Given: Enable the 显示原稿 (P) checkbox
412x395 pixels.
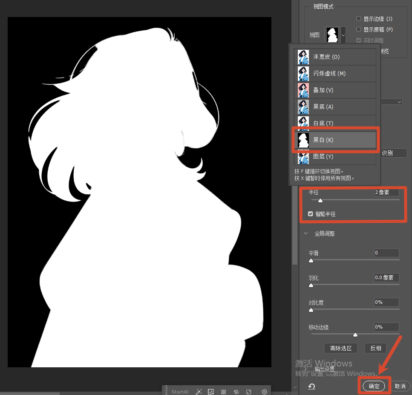Looking at the screenshot, I should (359, 29).
